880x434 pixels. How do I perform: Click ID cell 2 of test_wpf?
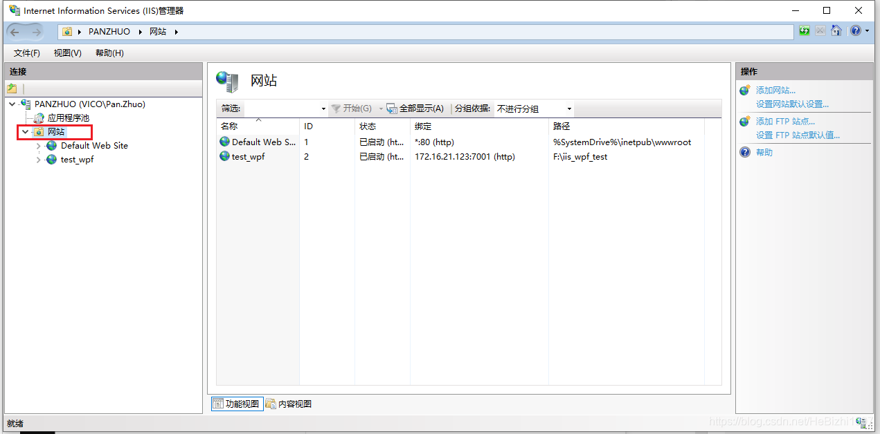click(306, 157)
